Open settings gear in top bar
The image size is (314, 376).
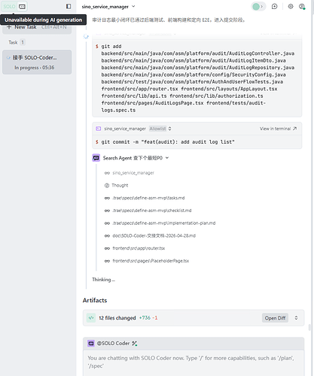tap(291, 7)
